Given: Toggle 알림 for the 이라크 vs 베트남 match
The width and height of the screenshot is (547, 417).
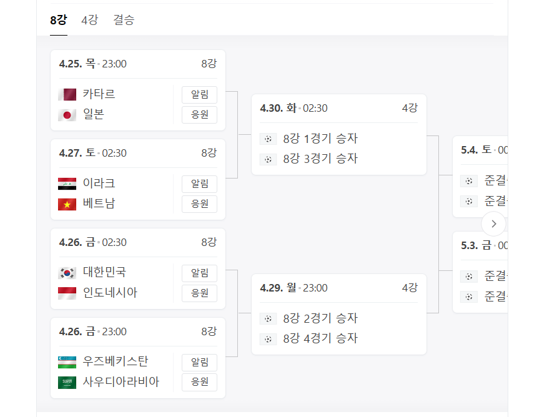Looking at the screenshot, I should click(x=199, y=184).
